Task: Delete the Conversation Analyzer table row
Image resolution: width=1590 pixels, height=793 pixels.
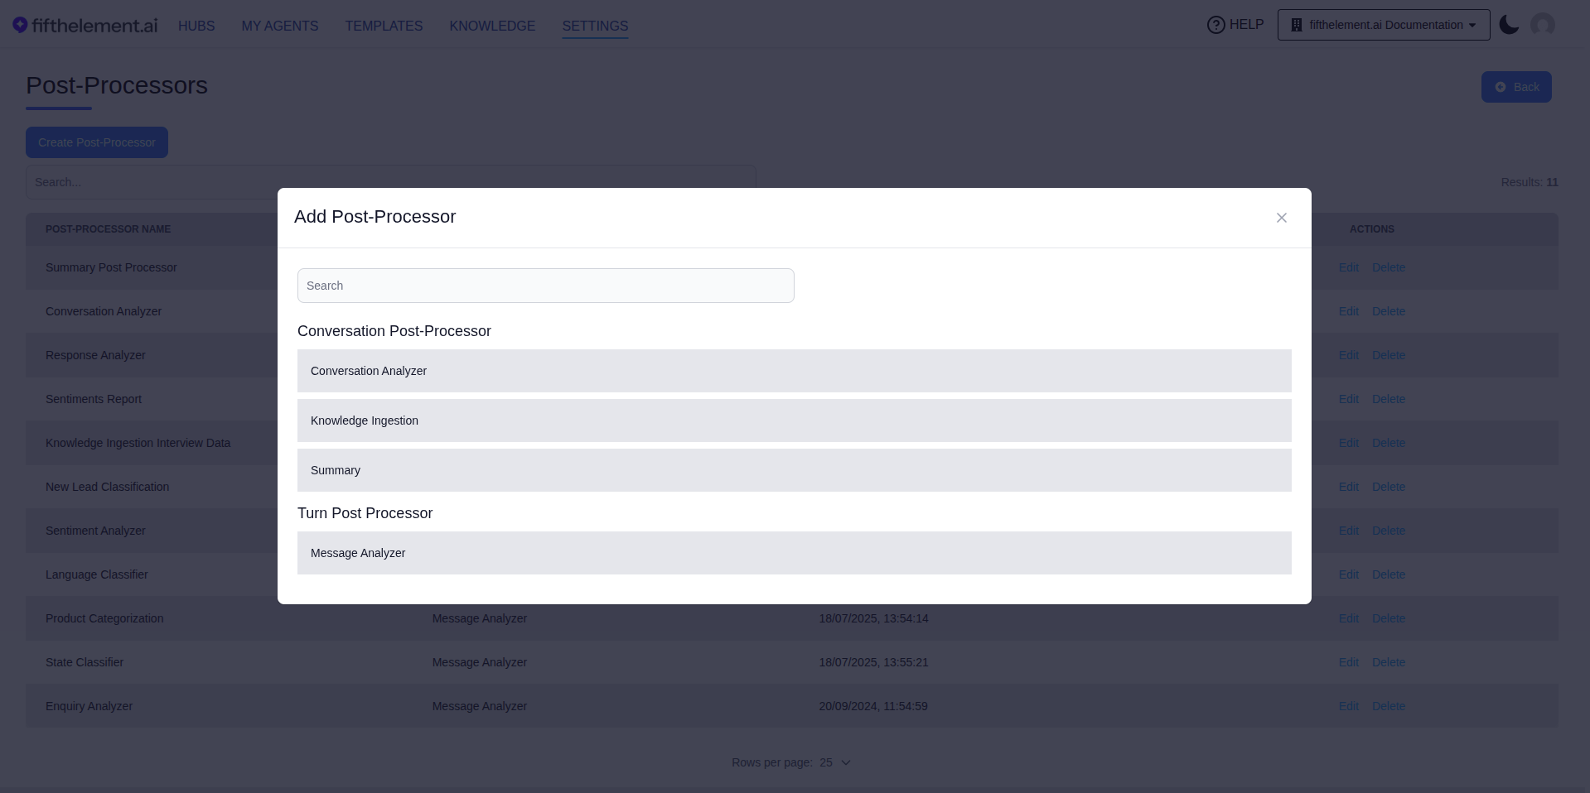Action: point(1388,311)
